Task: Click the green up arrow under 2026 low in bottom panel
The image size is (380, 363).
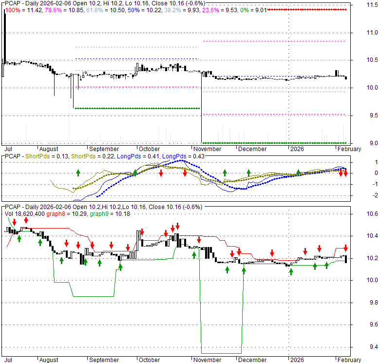Action: coord(291,271)
